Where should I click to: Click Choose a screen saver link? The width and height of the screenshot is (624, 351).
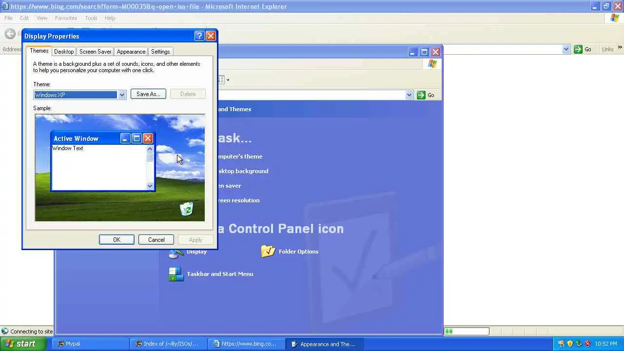click(229, 186)
